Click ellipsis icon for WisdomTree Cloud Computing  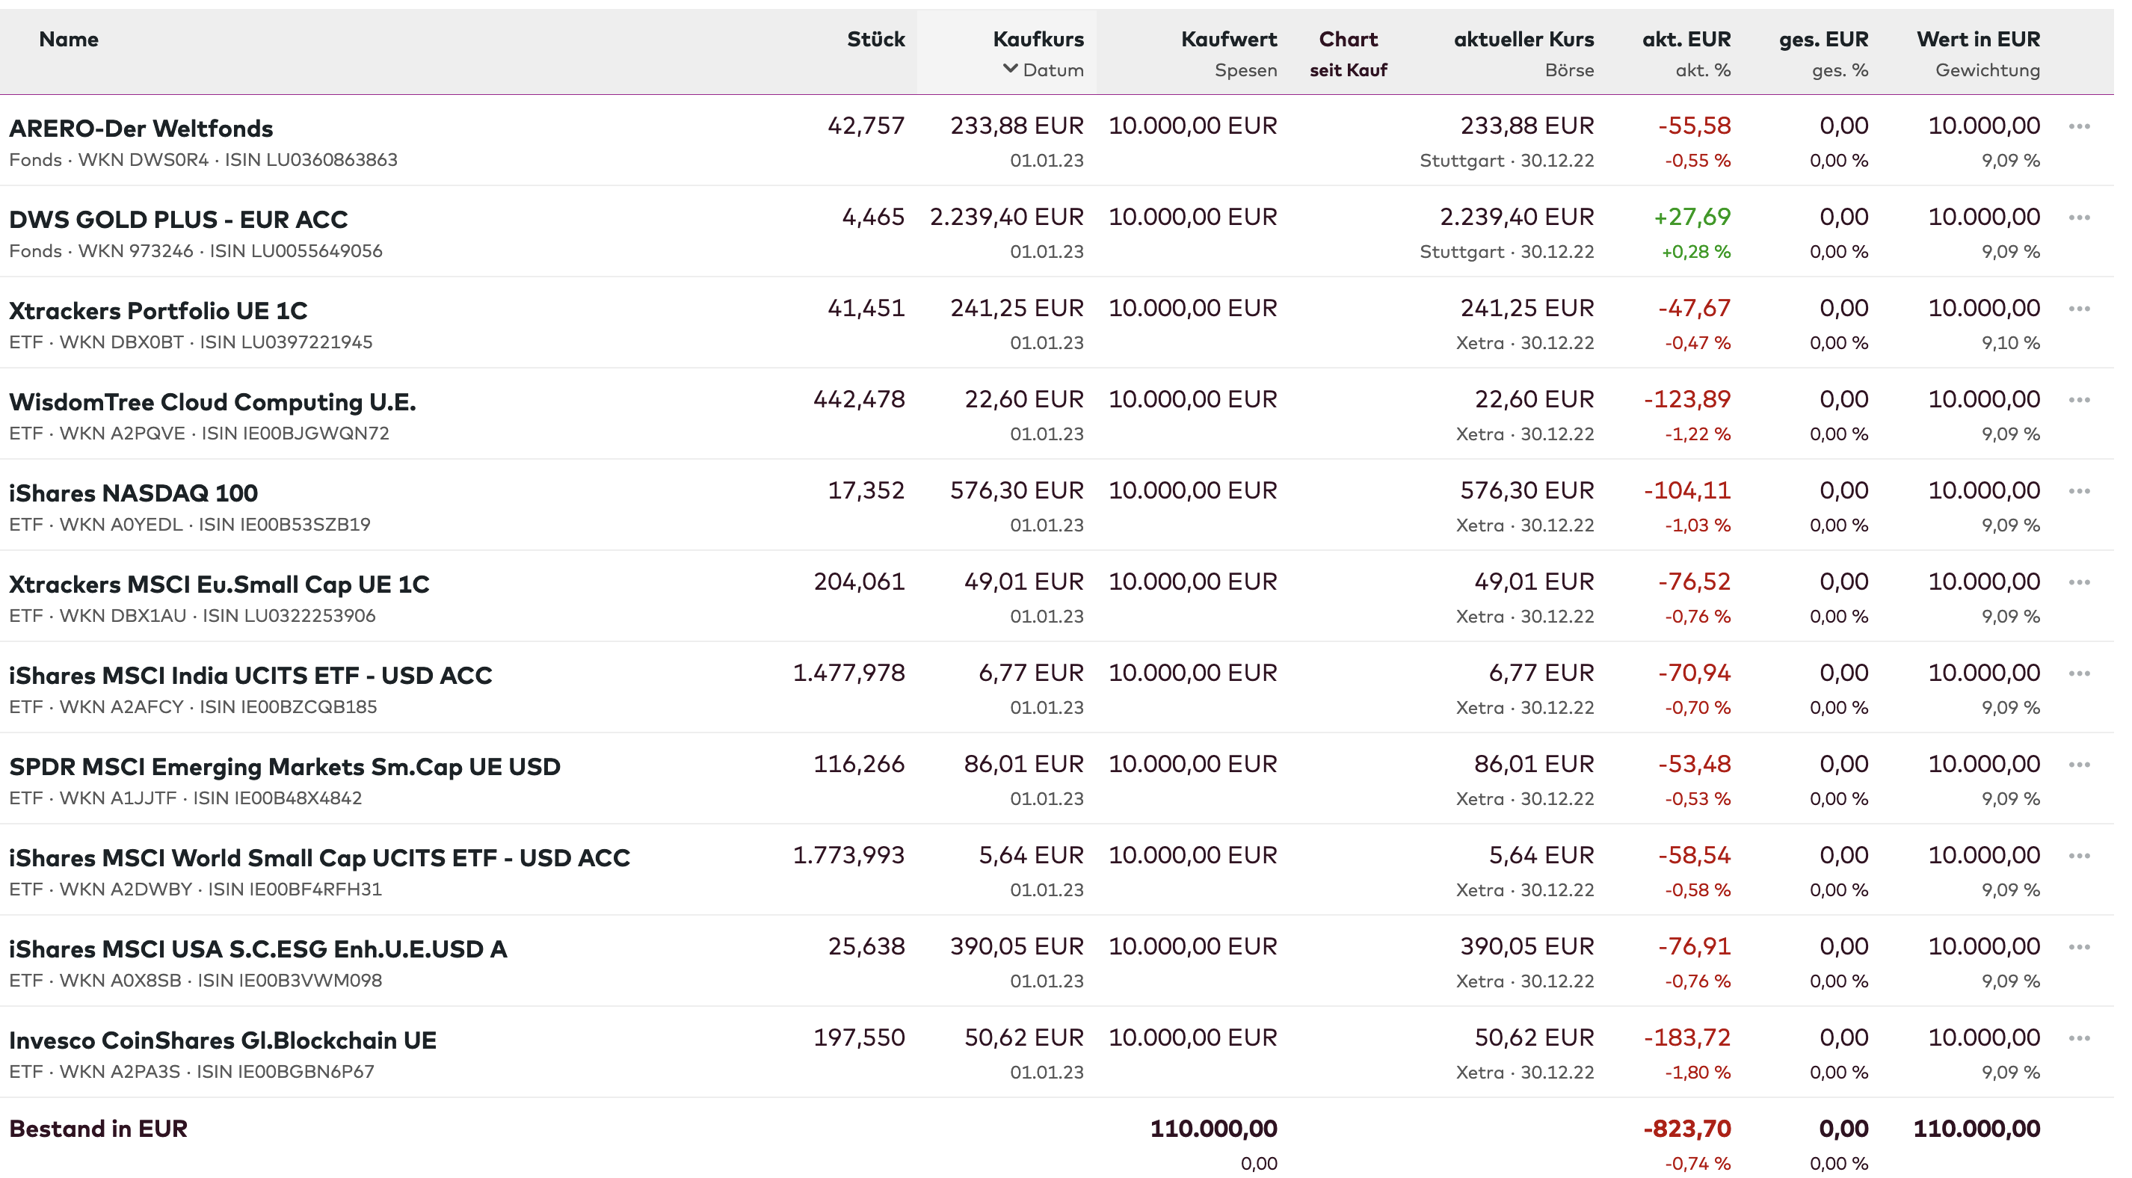[2079, 400]
